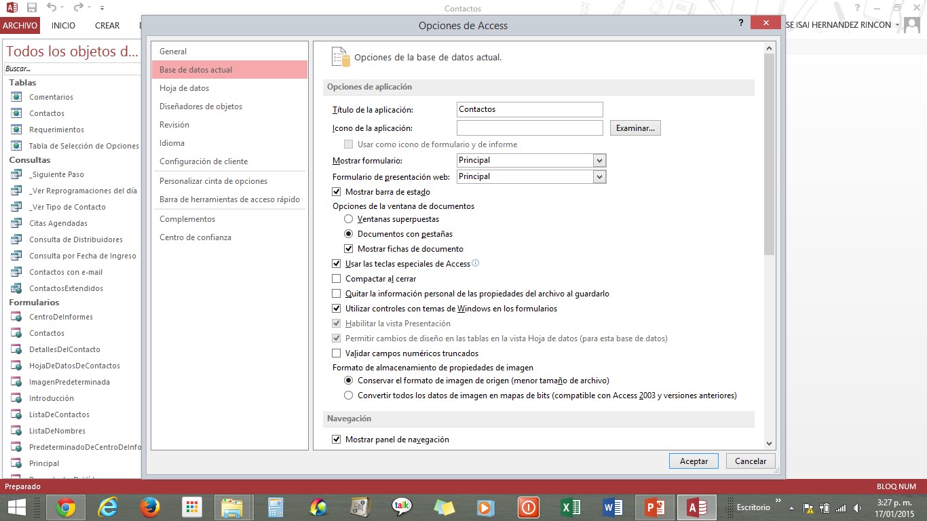Click the form icon beside ListaDeNombres
927x521 pixels.
tap(16, 431)
